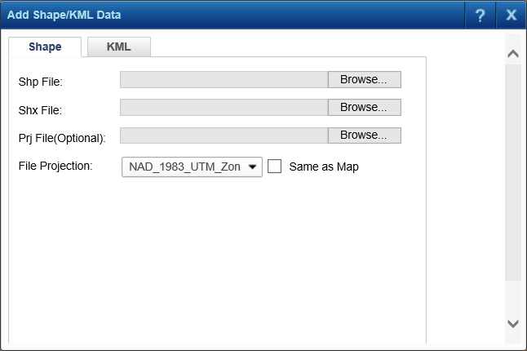Open the help question mark icon
The width and height of the screenshot is (527, 351).
(480, 15)
